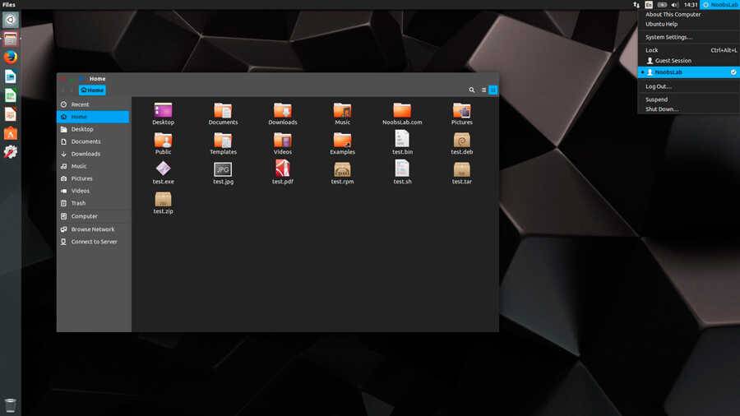740x416 pixels.
Task: Open the test.deb package file
Action: click(461, 140)
